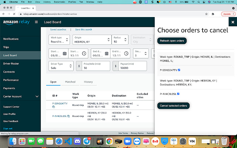The image size is (237, 148).
Task: Open Driver Roster in the sidebar
Action: 11,64
